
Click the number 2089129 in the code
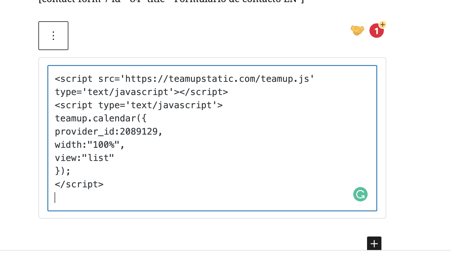click(139, 132)
